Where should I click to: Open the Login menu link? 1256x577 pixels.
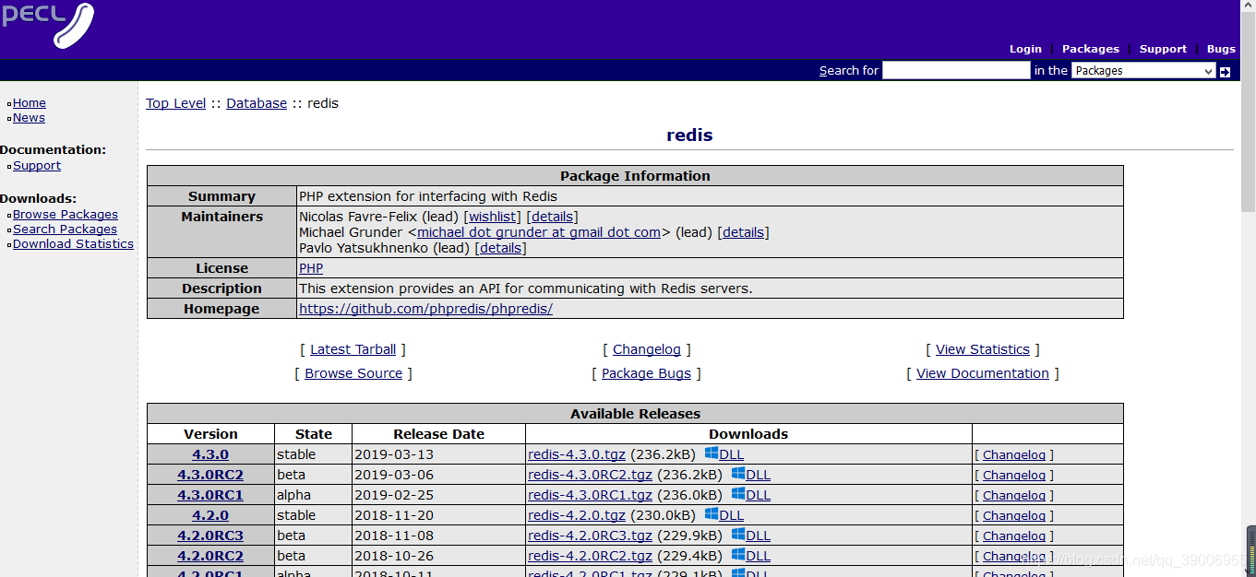click(x=1025, y=49)
